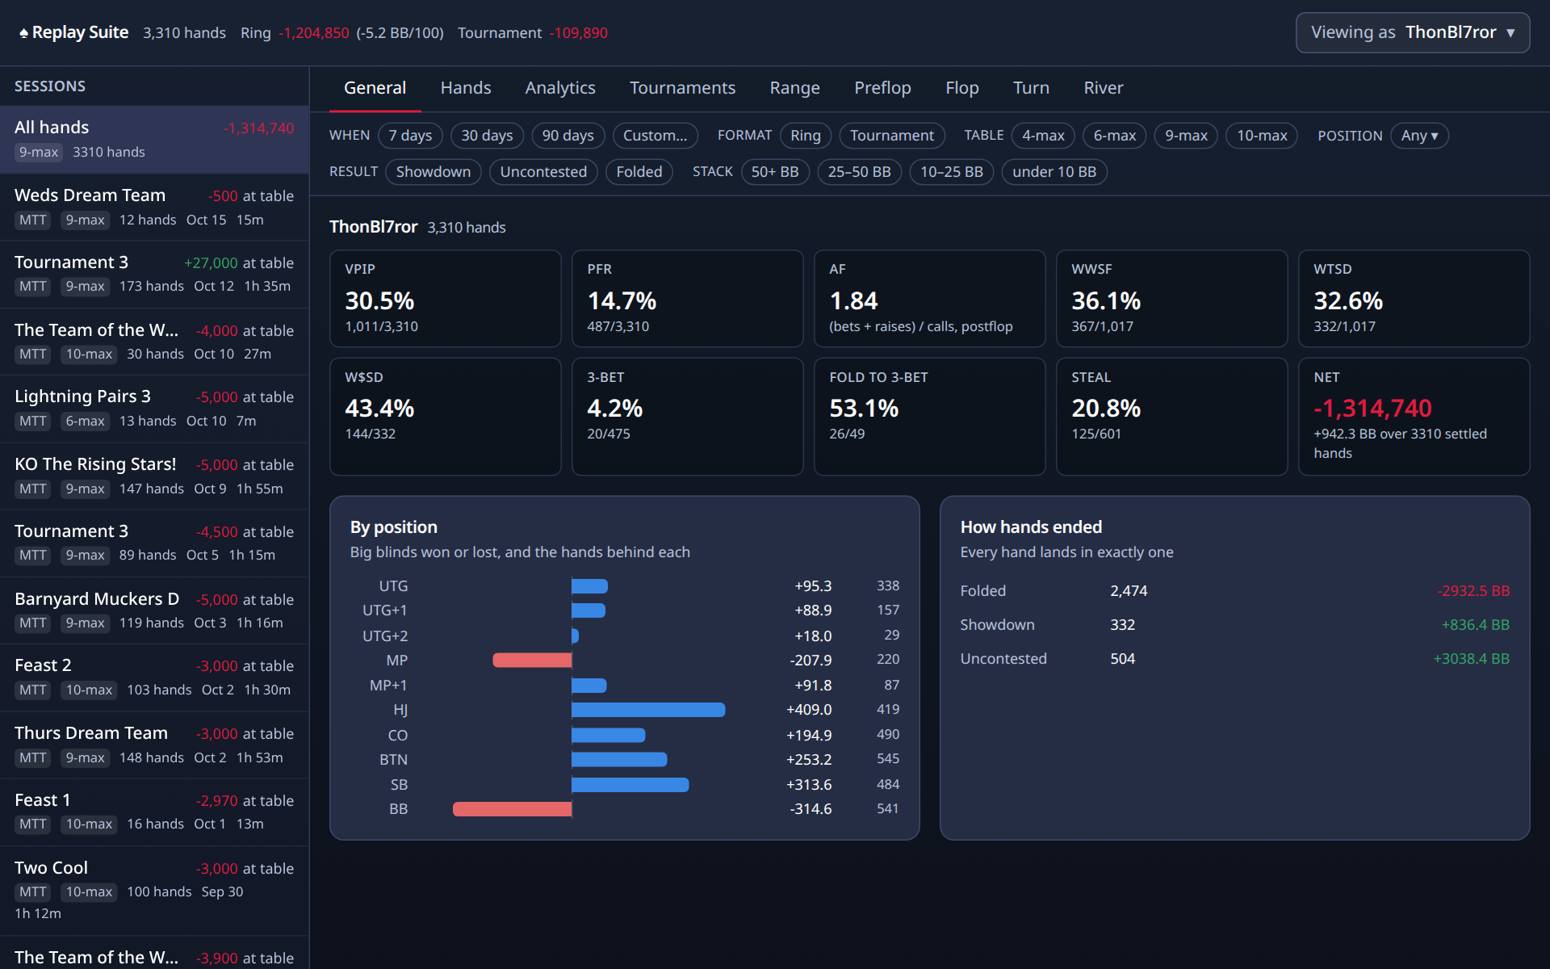
Task: Click the STEAL 20.8% stat card
Action: pos(1171,417)
